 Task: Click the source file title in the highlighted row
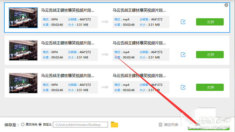tap(67, 10)
